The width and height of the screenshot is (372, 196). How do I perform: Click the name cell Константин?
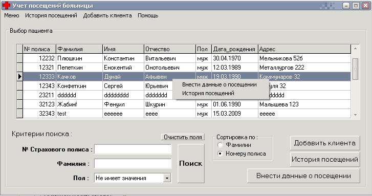coord(123,58)
